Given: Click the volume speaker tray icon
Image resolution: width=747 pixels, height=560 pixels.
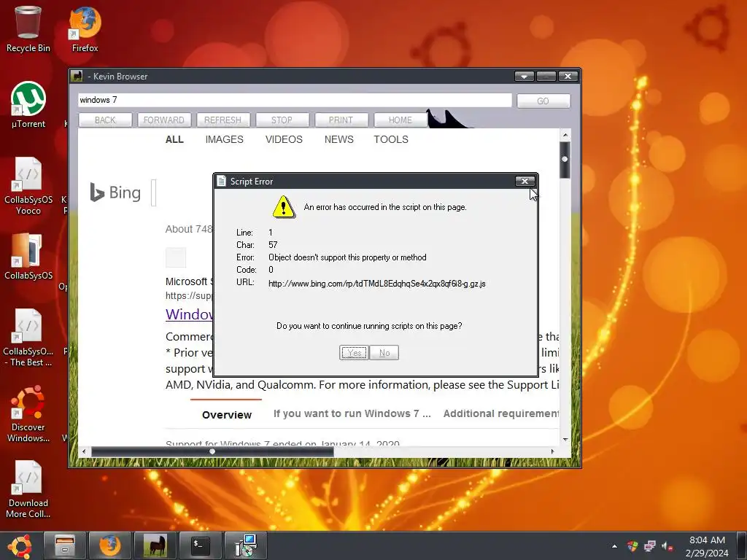Looking at the screenshot, I should pos(667,546).
